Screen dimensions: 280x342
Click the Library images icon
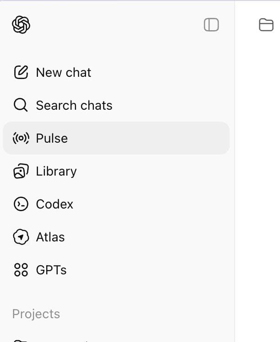(x=21, y=171)
